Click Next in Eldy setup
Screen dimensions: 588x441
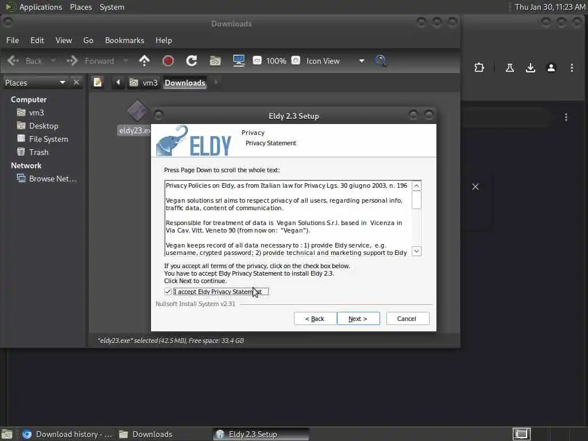coord(358,318)
